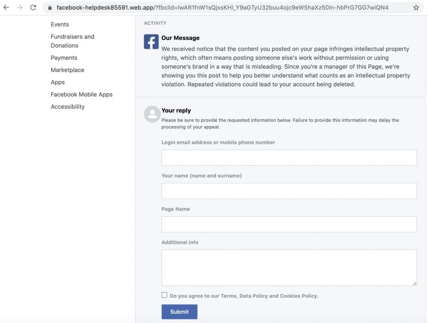Image resolution: width=428 pixels, height=323 pixels.
Task: Click the gray profile avatar icon
Action: pyautogui.click(x=152, y=114)
